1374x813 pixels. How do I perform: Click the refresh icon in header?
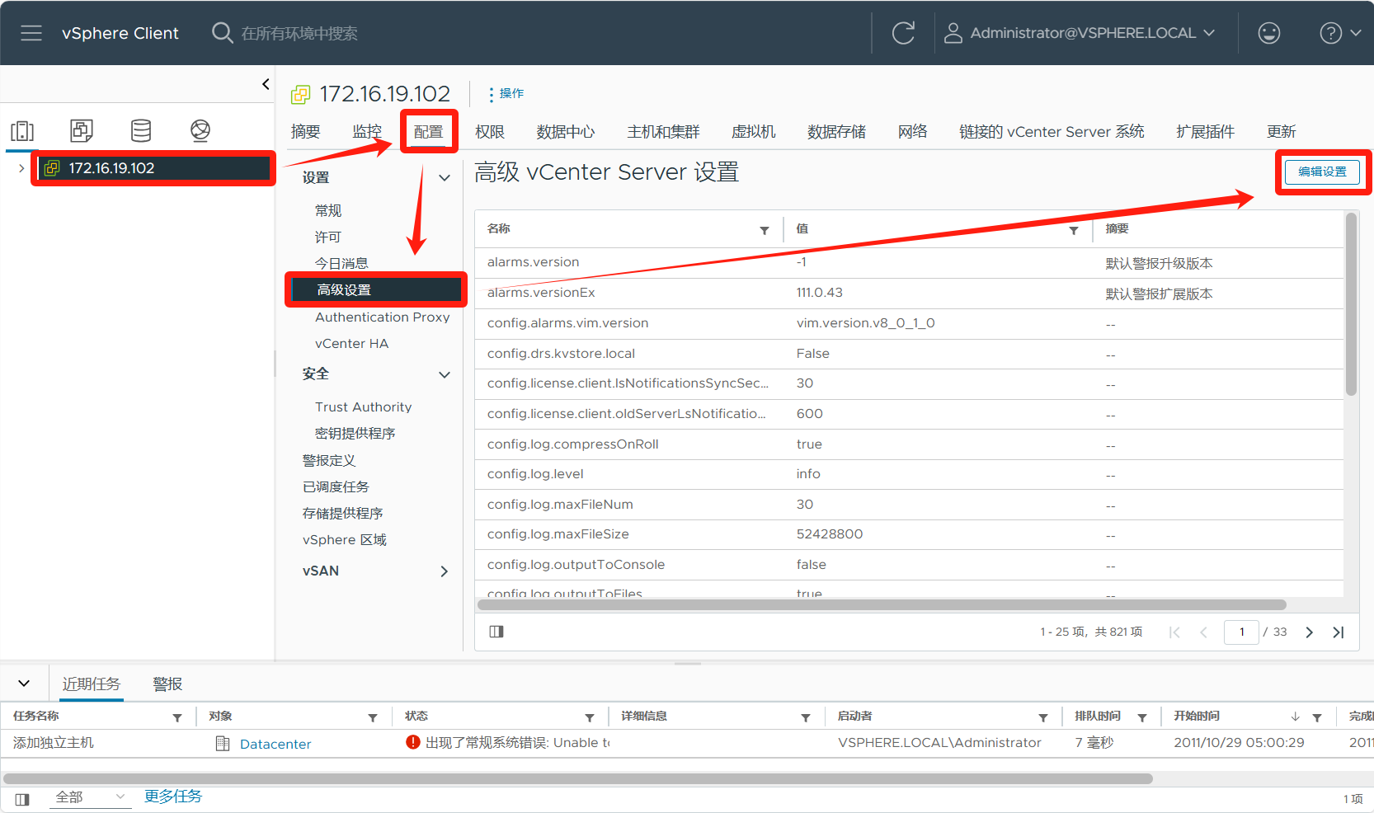click(x=903, y=33)
